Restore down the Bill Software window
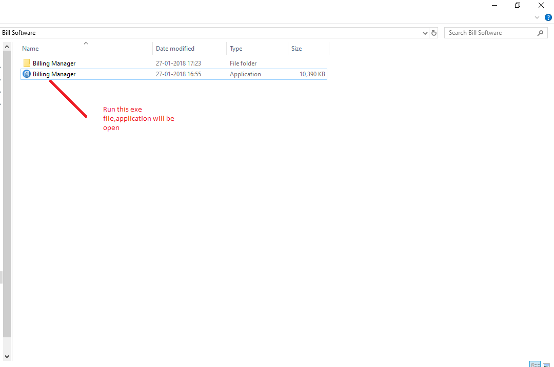The height and width of the screenshot is (367, 554). (x=517, y=5)
